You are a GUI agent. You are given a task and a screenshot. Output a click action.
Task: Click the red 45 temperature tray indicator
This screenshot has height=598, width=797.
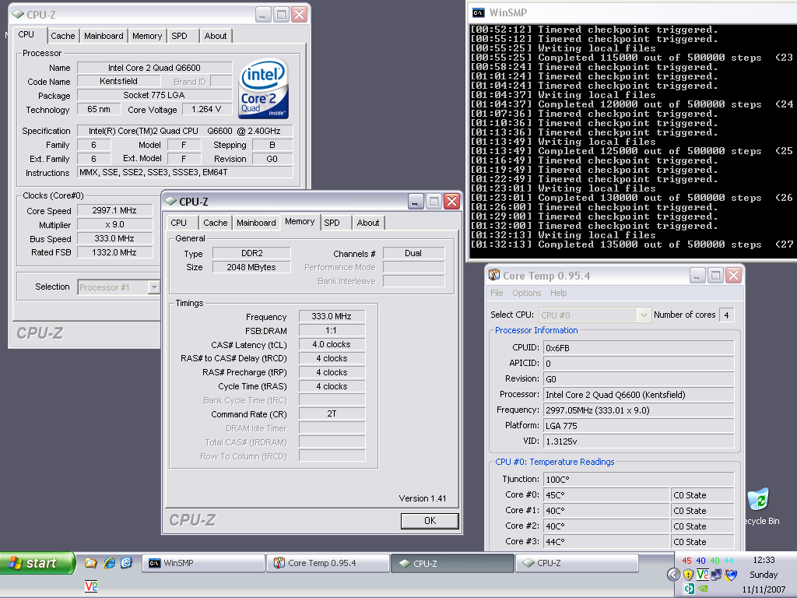(686, 561)
